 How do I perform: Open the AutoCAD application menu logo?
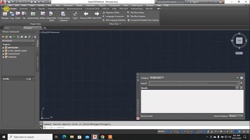3,3
